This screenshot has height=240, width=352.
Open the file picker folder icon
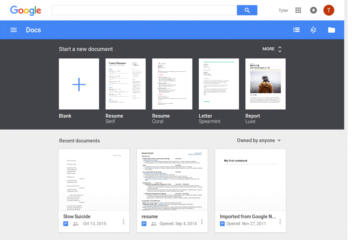point(331,30)
